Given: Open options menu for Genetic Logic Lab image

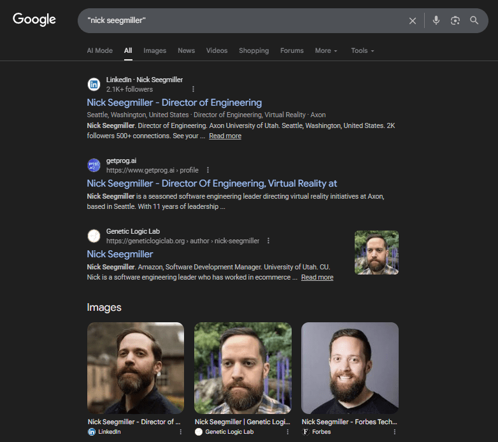Looking at the screenshot, I should point(287,432).
